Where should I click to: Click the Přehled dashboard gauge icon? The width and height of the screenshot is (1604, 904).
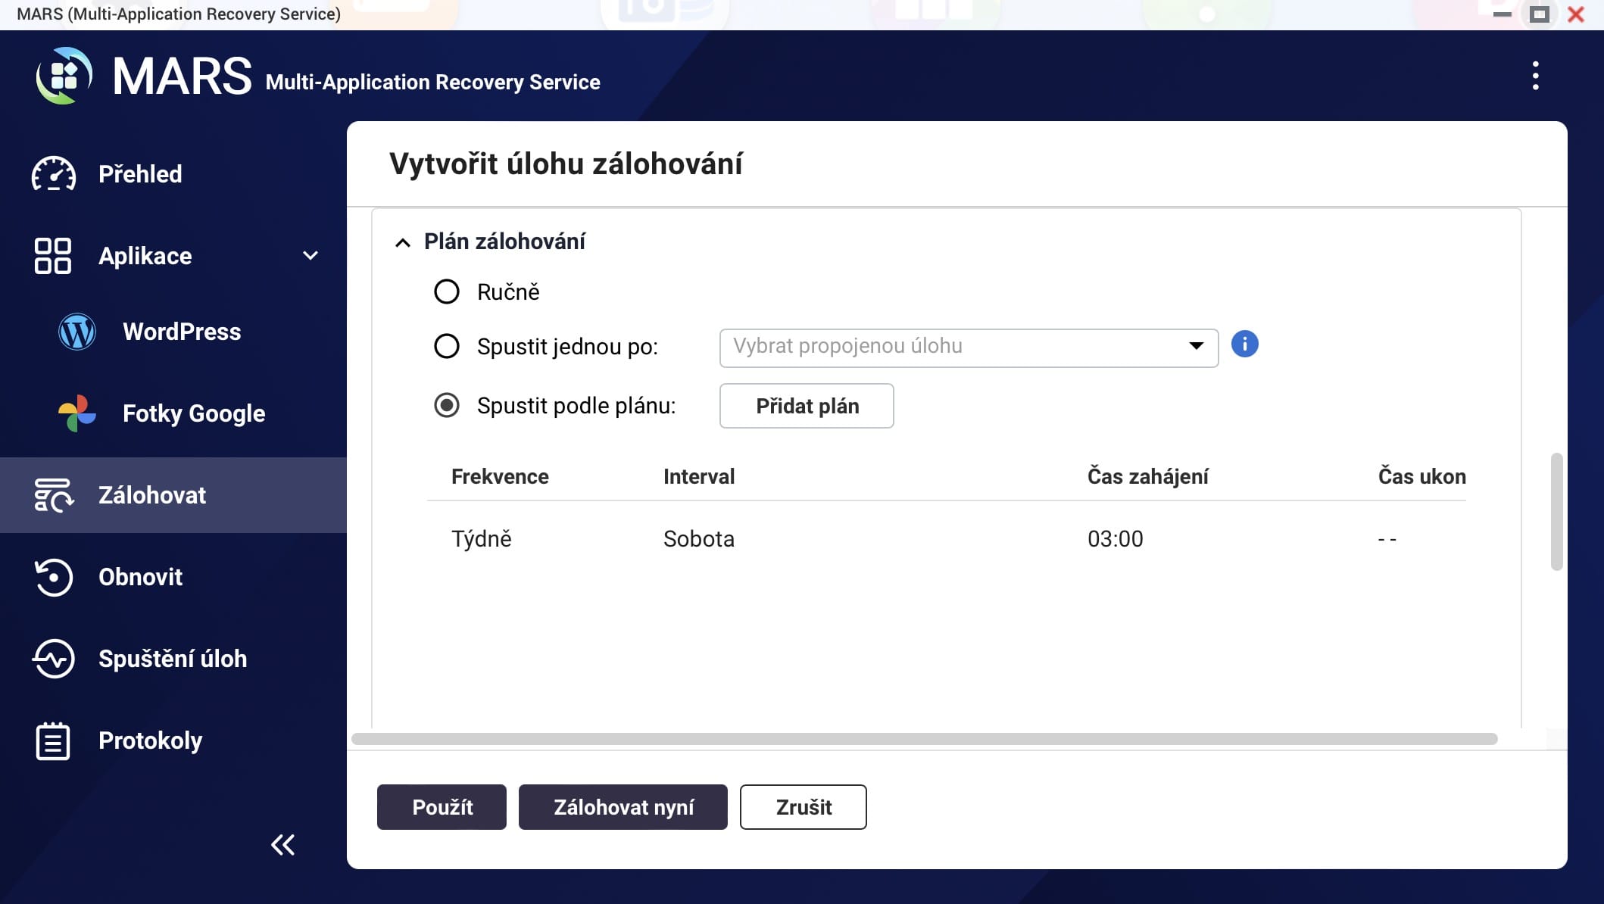point(53,174)
